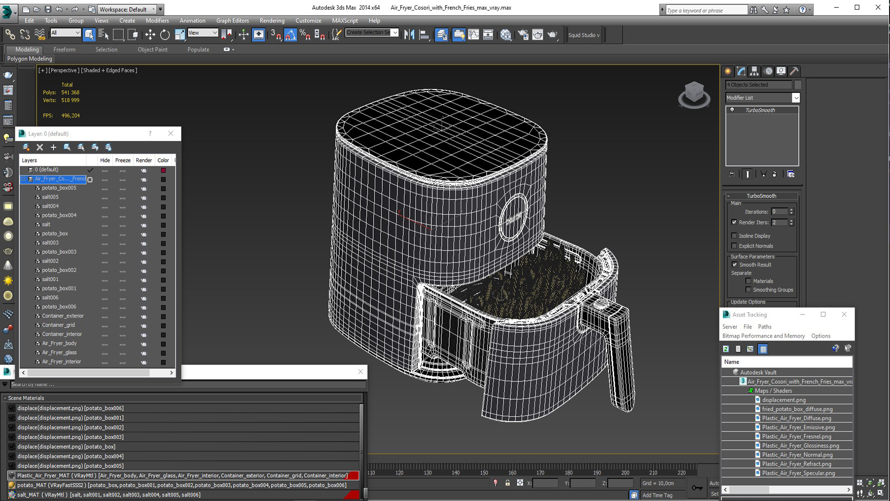
Task: Open Rendered Frame Window
Action: pyautogui.click(x=537, y=34)
